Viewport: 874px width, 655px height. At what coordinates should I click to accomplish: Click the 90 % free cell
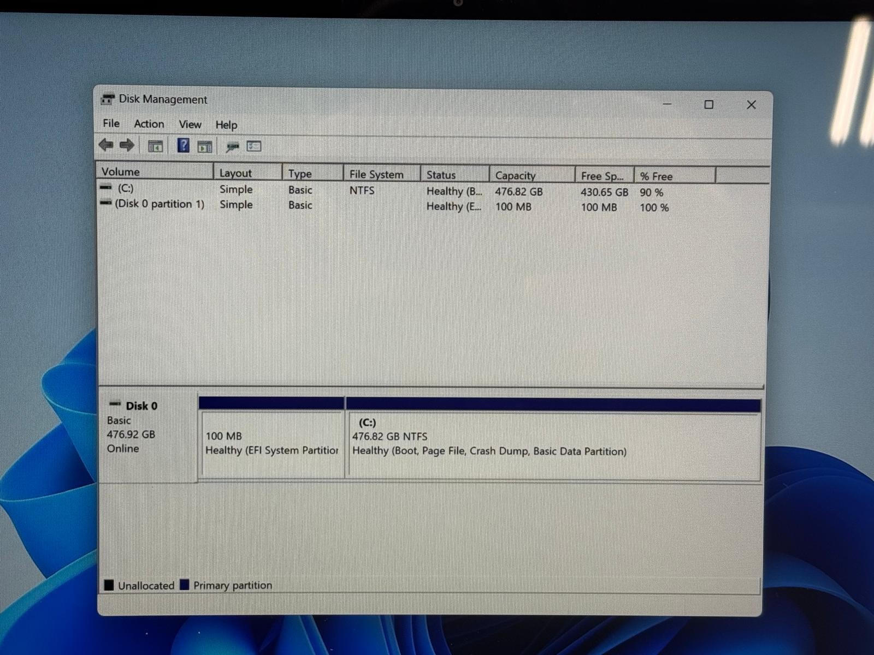[651, 193]
